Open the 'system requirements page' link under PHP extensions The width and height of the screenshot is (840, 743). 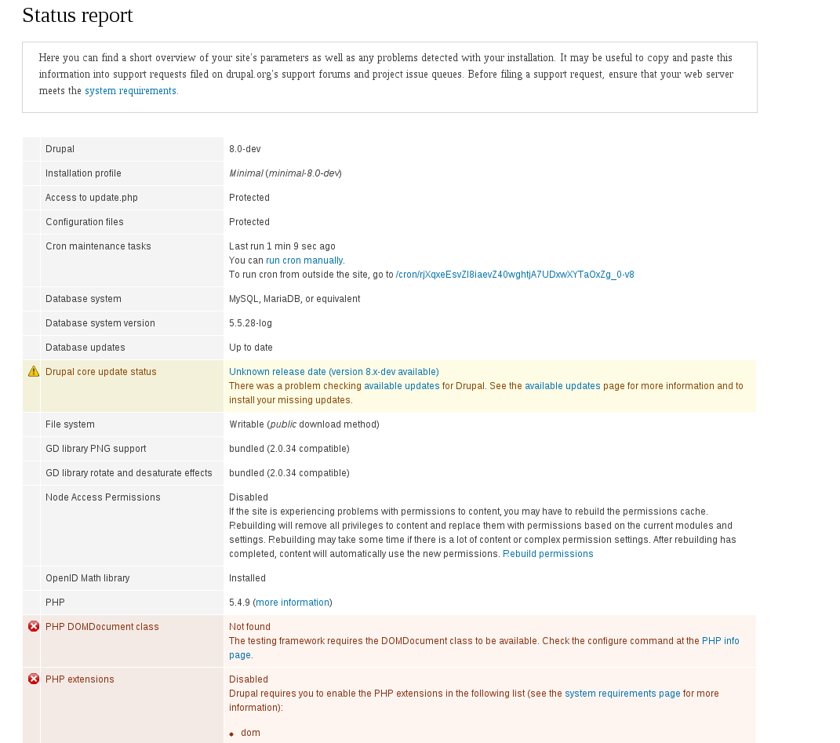point(623,693)
